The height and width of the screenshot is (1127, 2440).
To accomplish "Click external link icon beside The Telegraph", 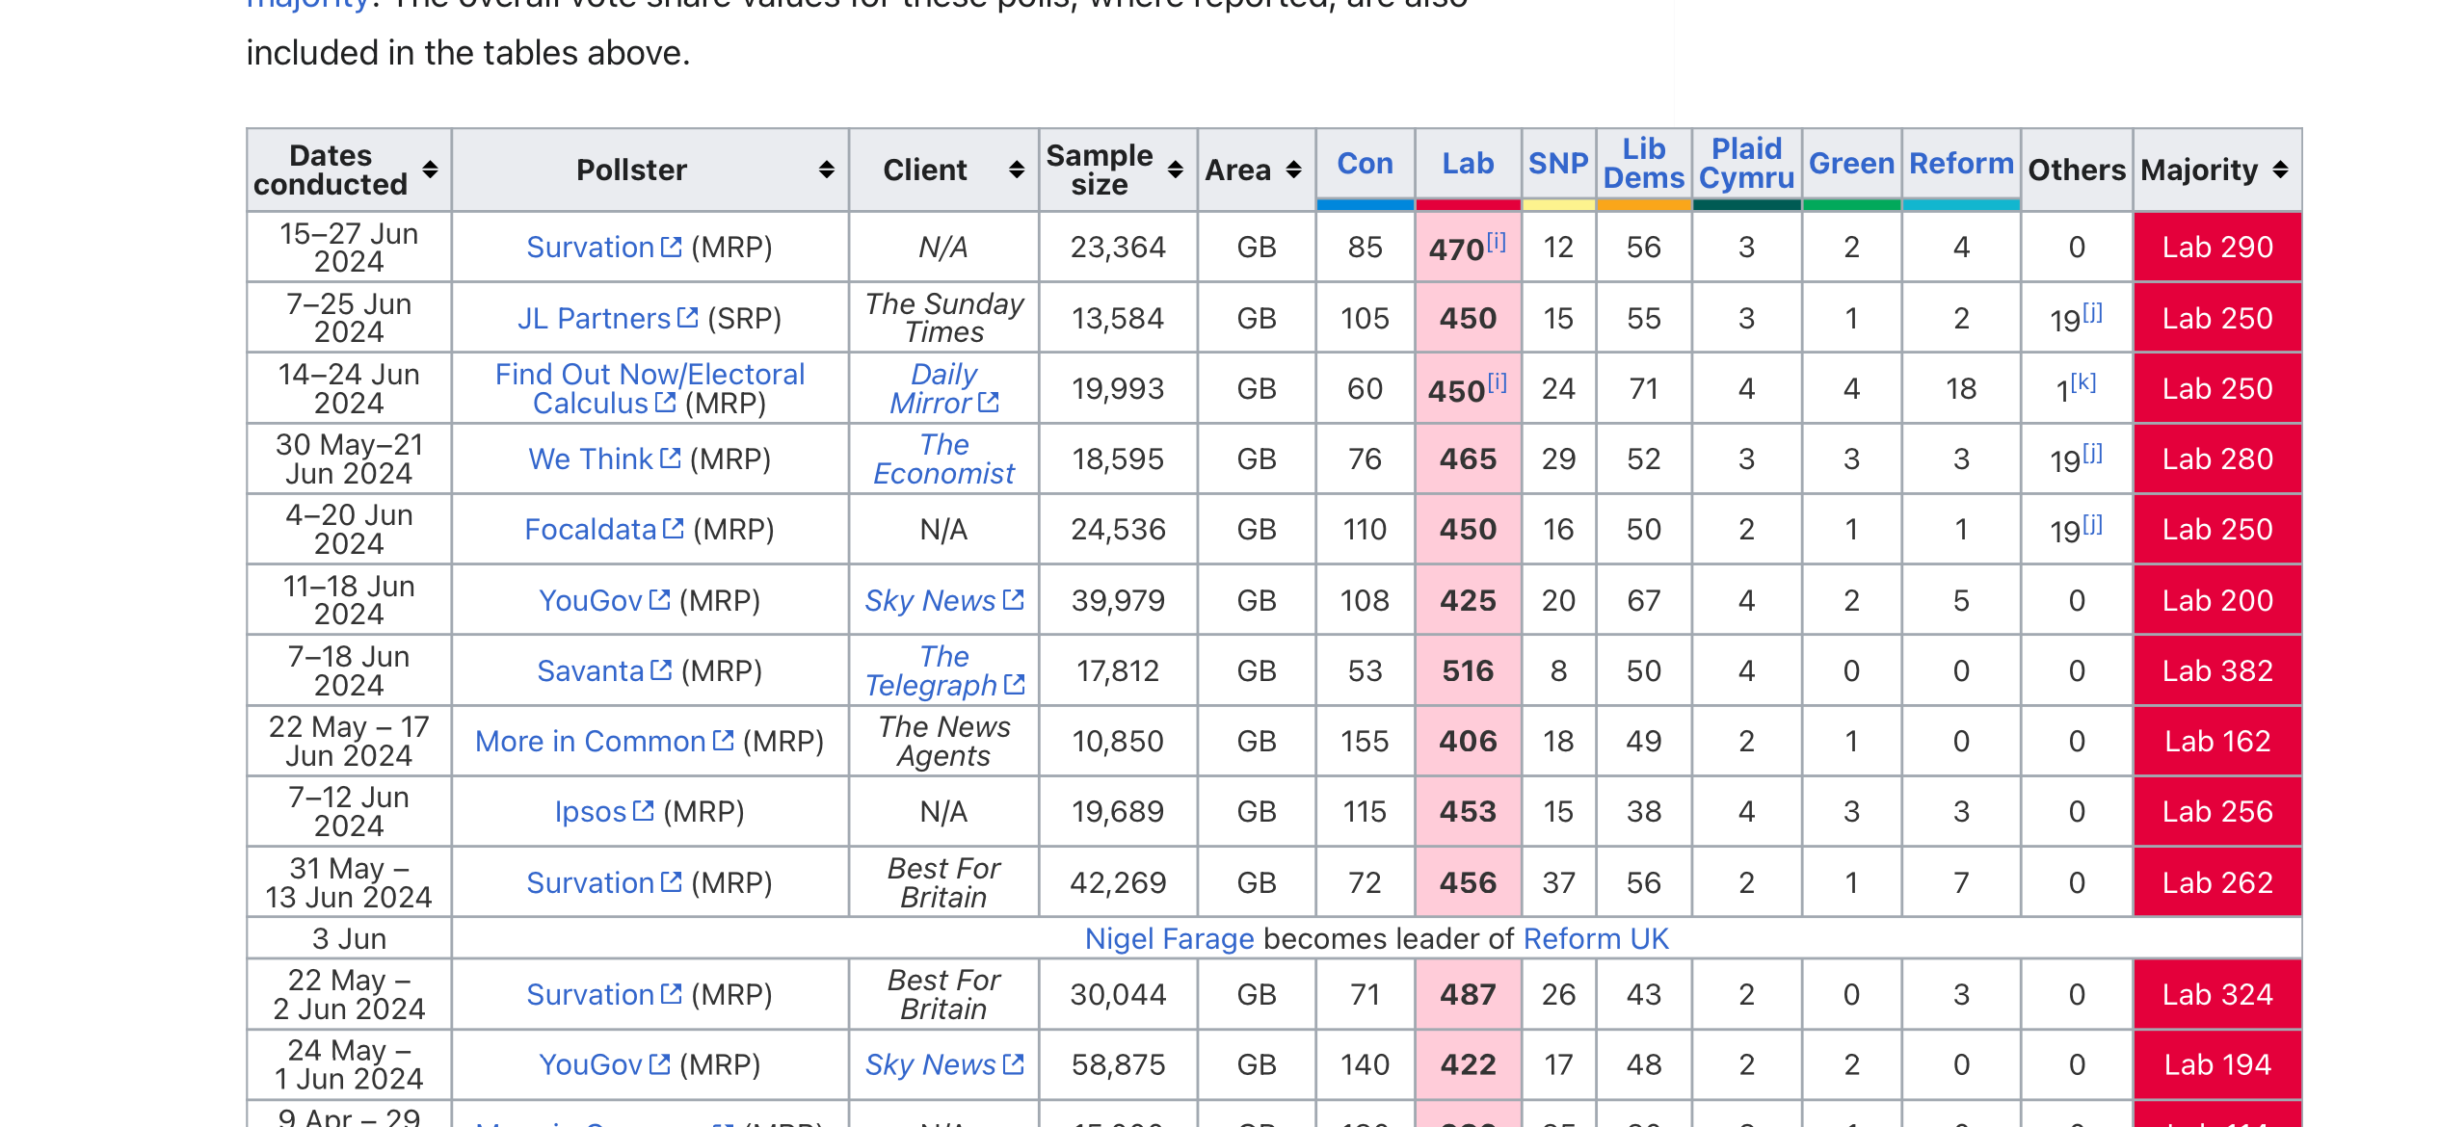I will 1014,684.
